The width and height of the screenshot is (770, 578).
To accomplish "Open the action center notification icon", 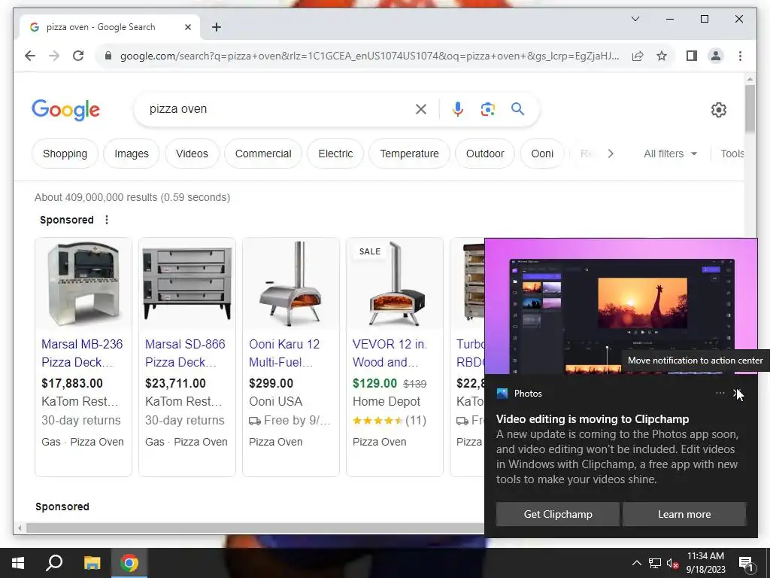I will [x=746, y=563].
